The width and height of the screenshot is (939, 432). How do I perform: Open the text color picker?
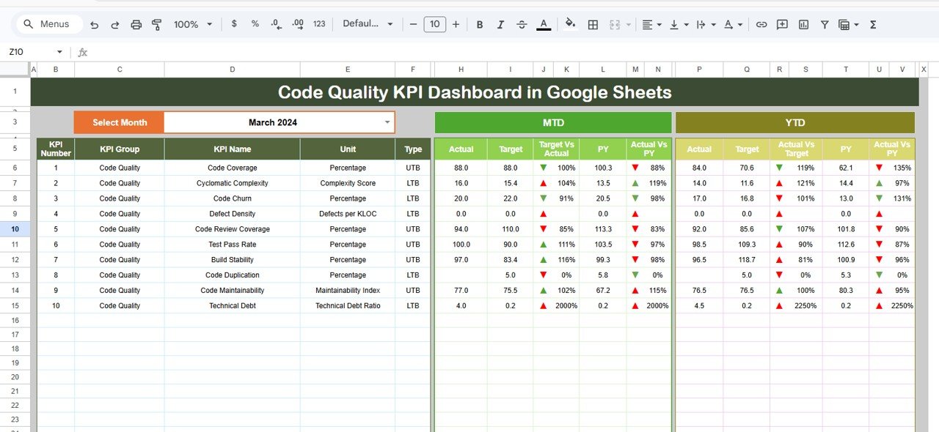[543, 24]
